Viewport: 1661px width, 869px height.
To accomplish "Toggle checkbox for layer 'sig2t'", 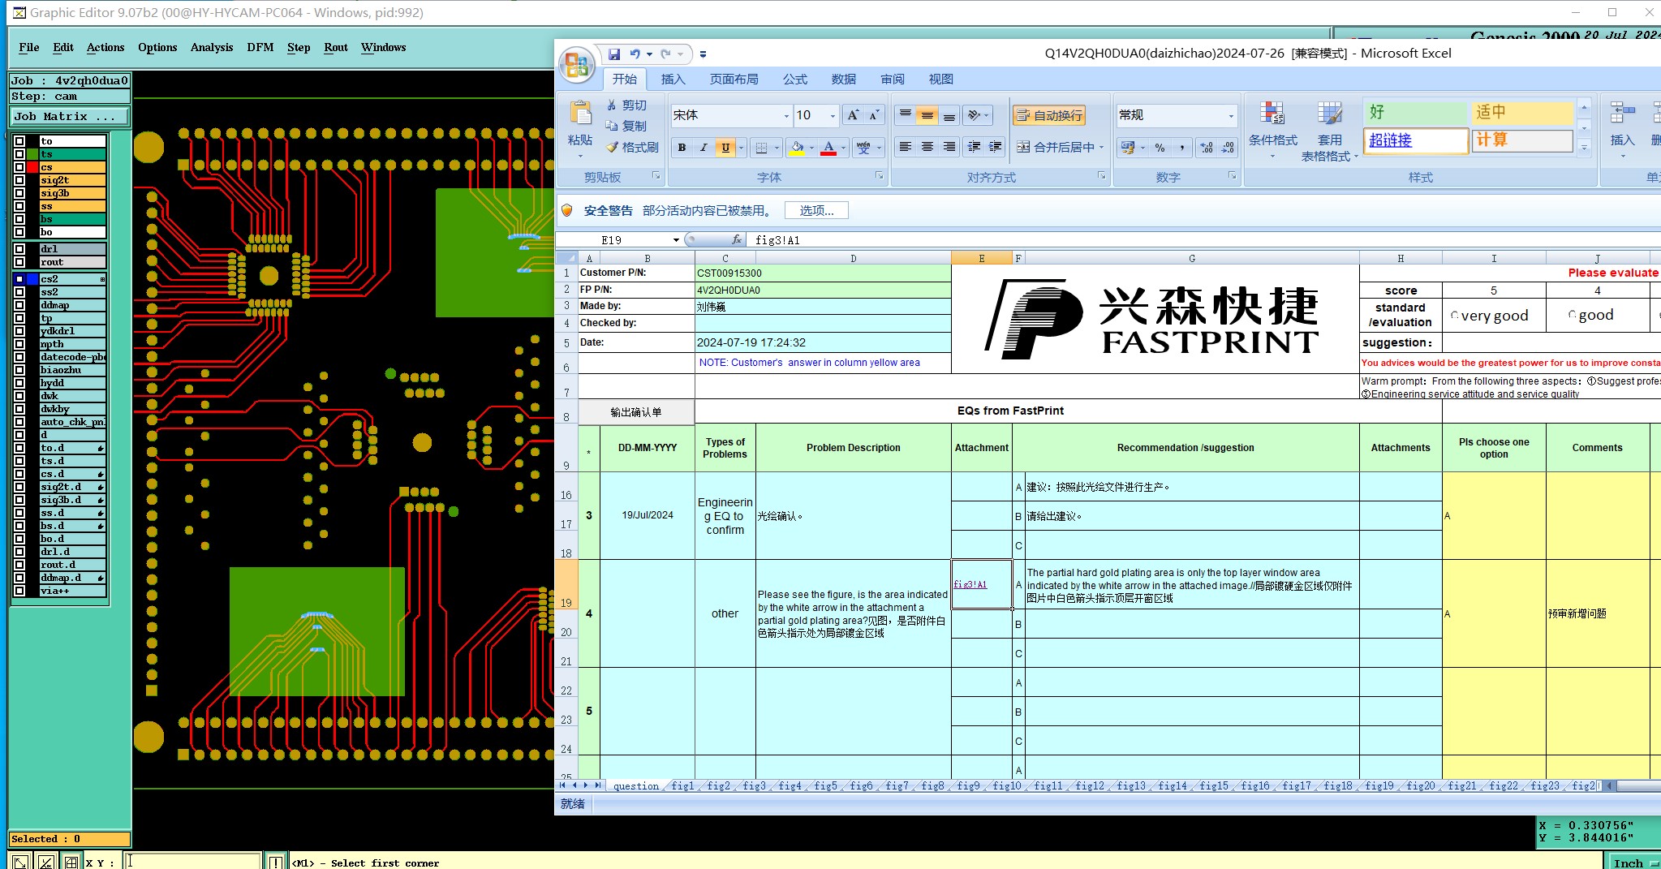I will pyautogui.click(x=19, y=180).
